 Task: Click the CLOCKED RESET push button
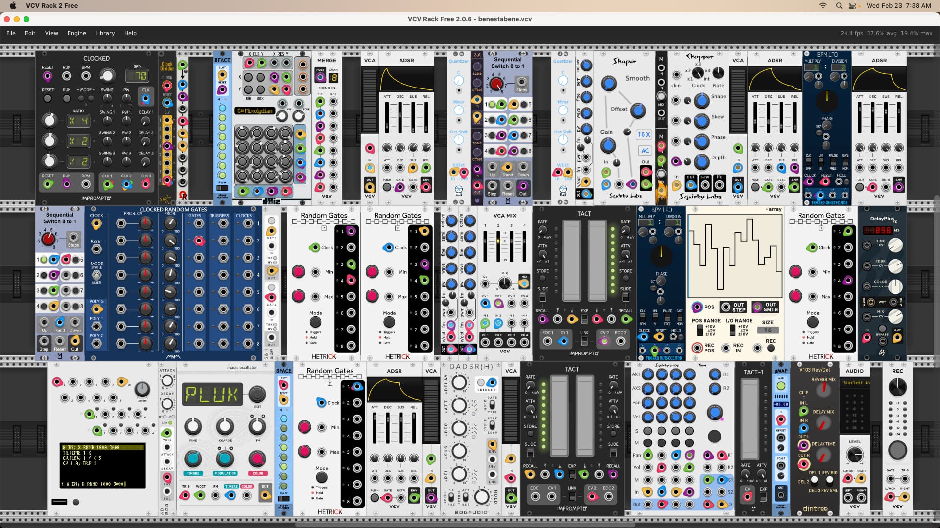pyautogui.click(x=47, y=98)
